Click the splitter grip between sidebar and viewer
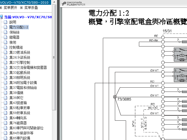 pos(58,70)
